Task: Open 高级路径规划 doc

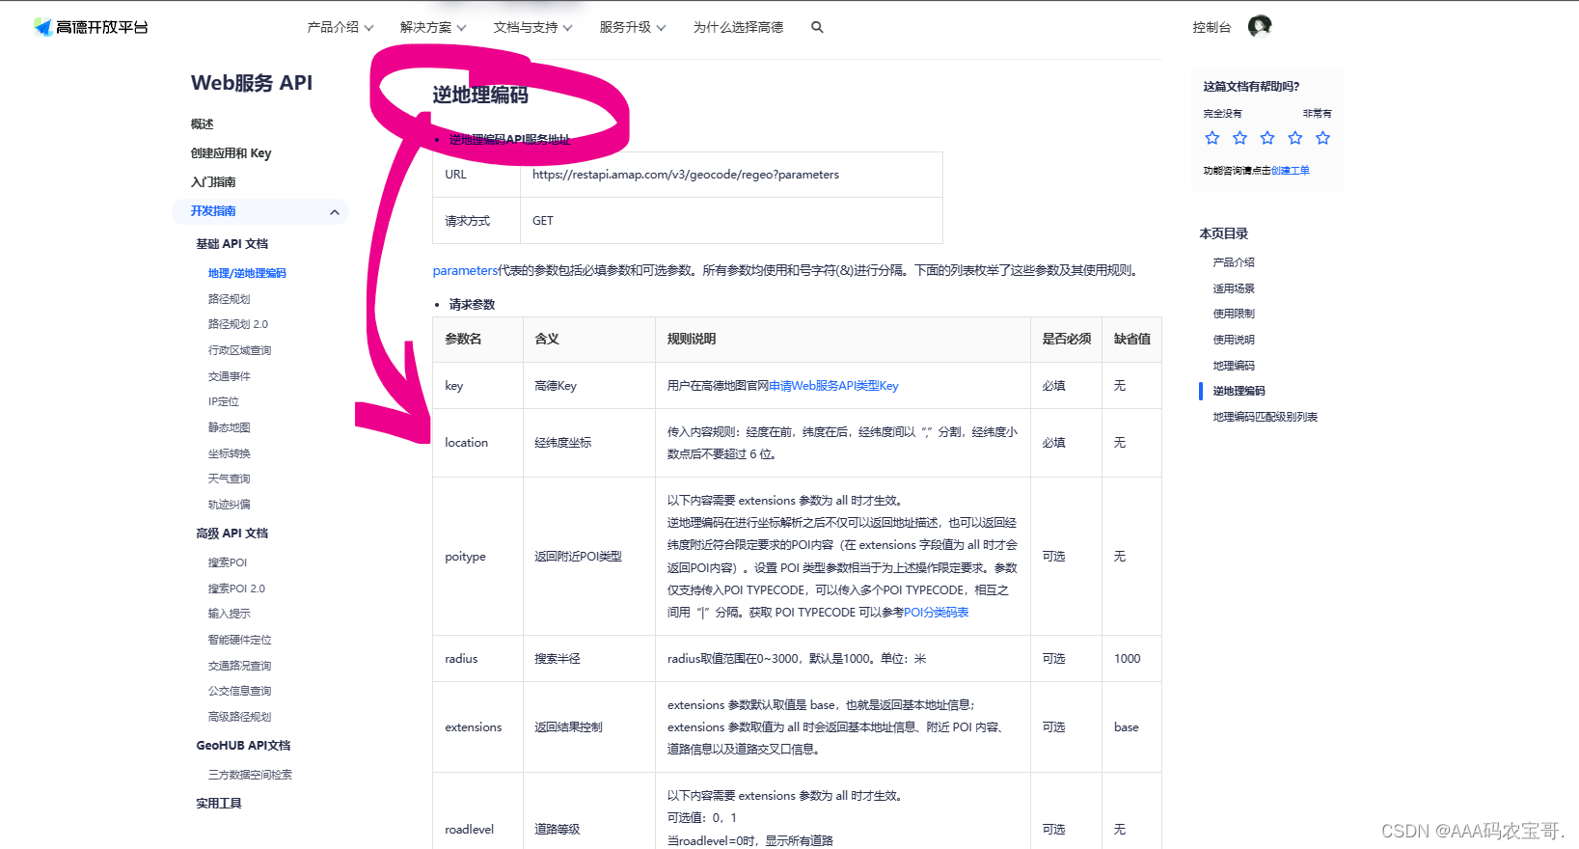Action: click(239, 717)
